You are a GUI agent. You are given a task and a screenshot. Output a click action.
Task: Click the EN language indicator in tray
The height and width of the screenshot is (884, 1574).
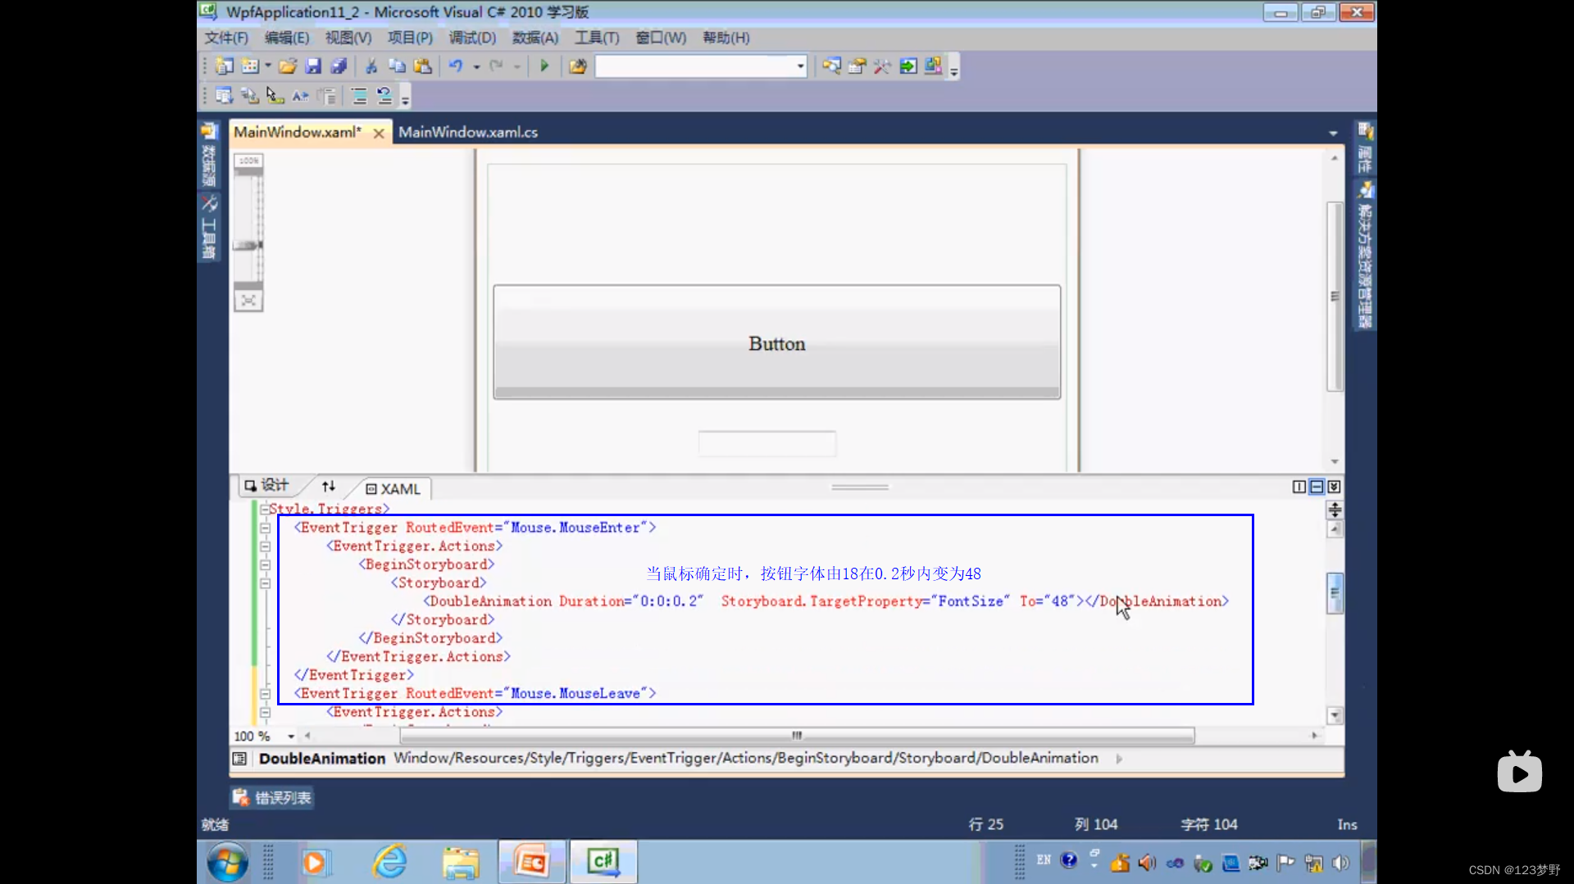click(1044, 860)
